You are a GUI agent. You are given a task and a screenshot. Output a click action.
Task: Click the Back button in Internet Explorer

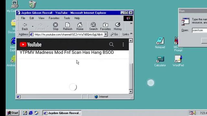[x=25, y=26]
